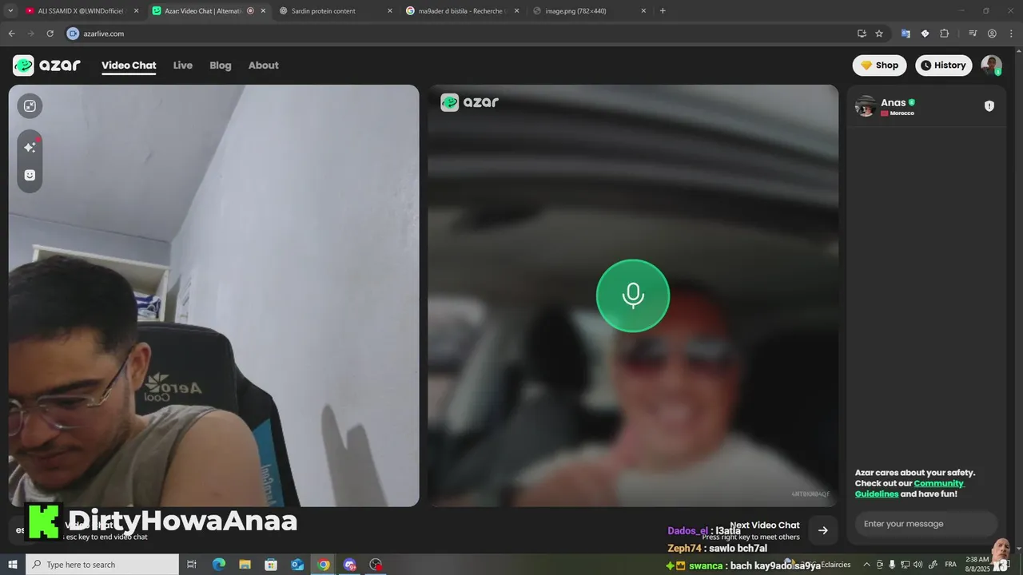This screenshot has width=1023, height=575.
Task: Click the Azar logo in header
Action: [x=46, y=65]
